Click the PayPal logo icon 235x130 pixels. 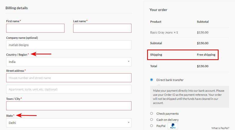click(x=173, y=126)
